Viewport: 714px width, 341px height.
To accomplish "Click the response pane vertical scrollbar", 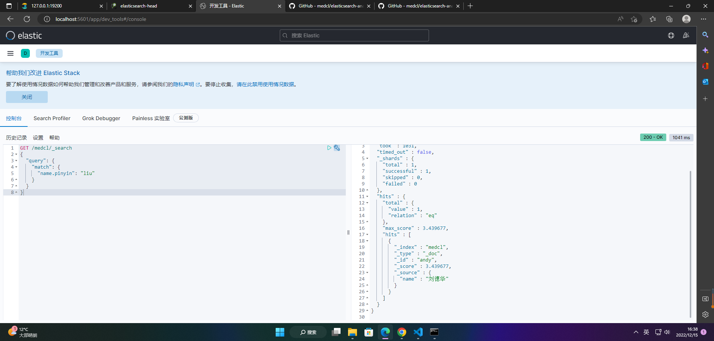I will coord(690,244).
